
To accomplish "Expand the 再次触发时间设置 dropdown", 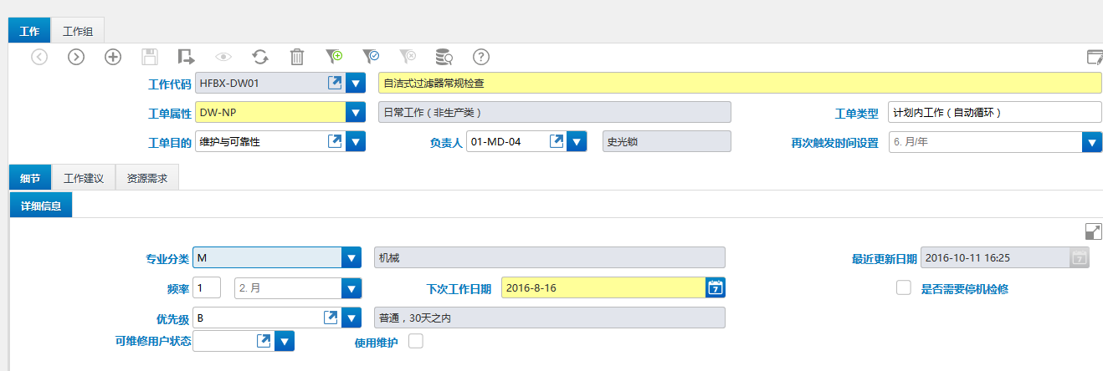I will coord(1092,142).
